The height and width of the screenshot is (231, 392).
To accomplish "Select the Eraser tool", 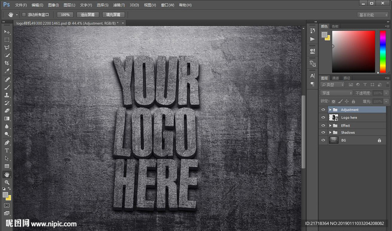I will (x=7, y=111).
